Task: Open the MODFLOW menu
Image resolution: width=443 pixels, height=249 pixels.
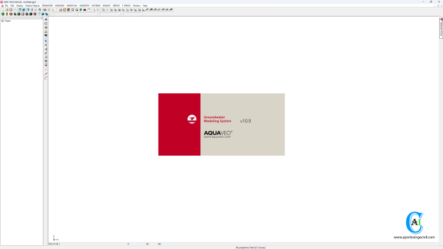Action: [x=72, y=6]
